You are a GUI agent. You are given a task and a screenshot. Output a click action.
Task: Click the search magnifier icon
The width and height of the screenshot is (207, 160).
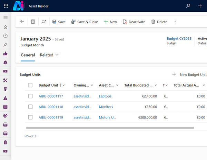(188, 6)
